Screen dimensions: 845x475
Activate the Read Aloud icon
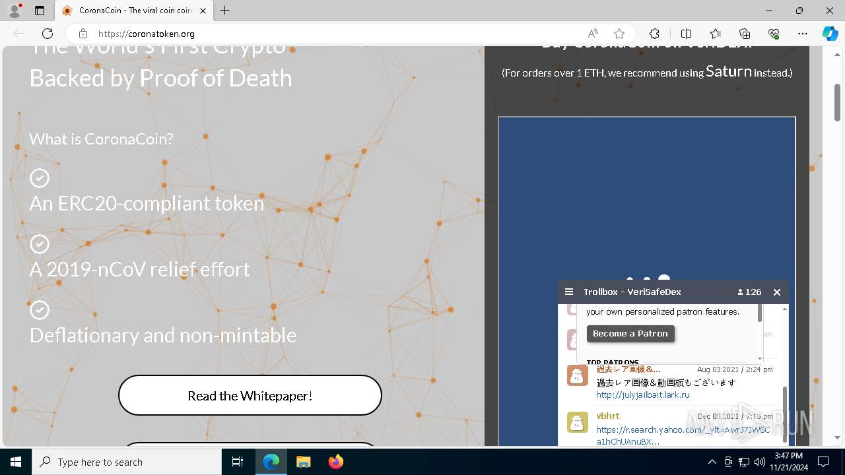pos(593,34)
